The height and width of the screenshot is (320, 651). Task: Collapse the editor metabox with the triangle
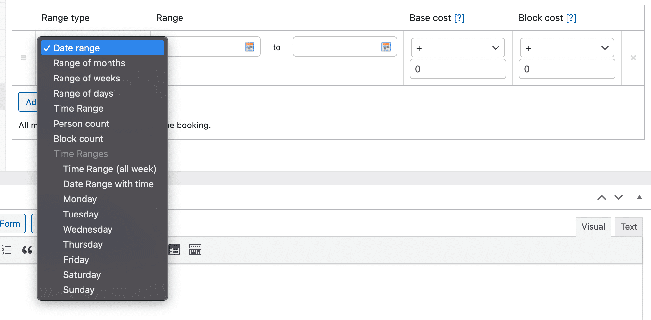pos(639,197)
